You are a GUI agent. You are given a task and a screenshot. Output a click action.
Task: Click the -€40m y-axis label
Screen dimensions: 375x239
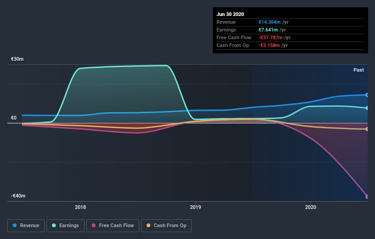tap(18, 196)
